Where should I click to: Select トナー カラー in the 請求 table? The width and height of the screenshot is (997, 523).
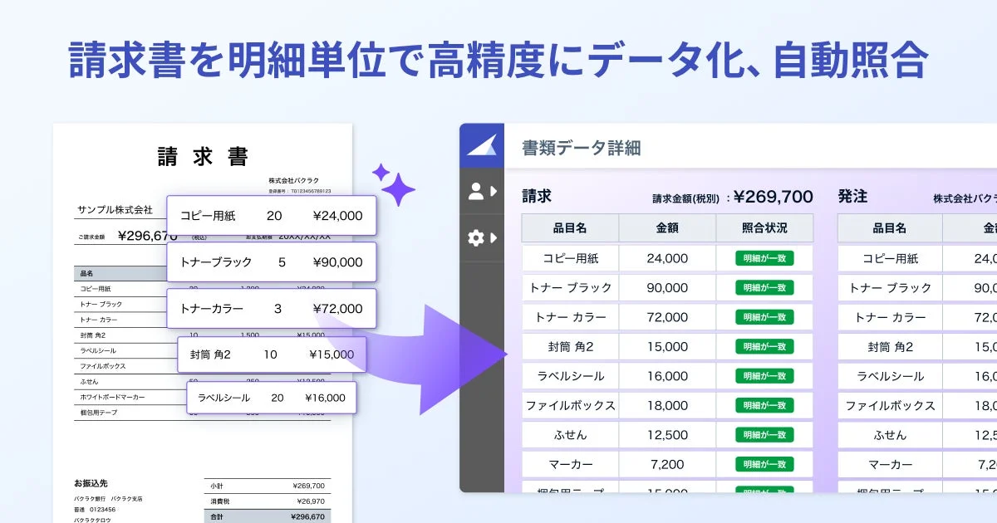click(x=570, y=317)
